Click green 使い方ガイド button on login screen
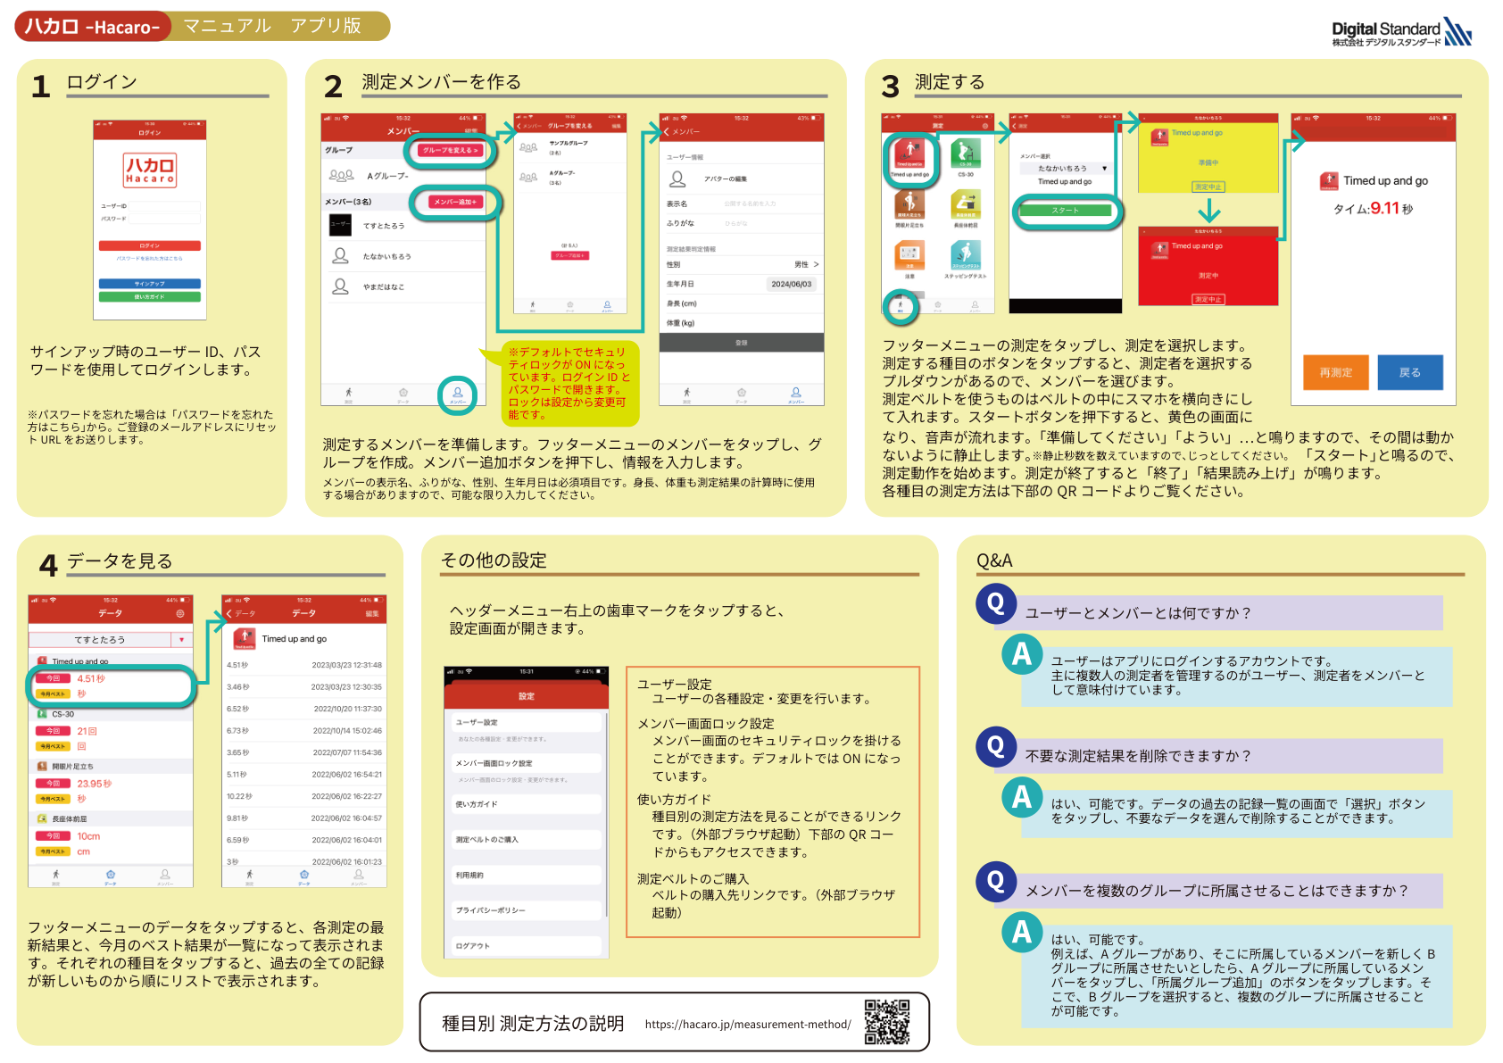This screenshot has width=1503, height=1063. [x=150, y=296]
